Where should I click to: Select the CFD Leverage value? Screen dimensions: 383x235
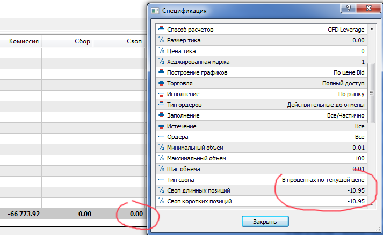346,30
